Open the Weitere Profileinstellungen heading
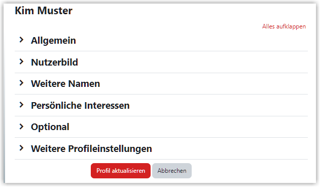Screen dimensions: 320x187 91,149
